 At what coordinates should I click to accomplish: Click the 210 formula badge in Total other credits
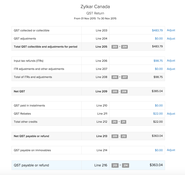pyautogui.click(x=115, y=122)
